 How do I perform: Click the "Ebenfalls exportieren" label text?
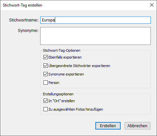pyautogui.click(x=65, y=57)
